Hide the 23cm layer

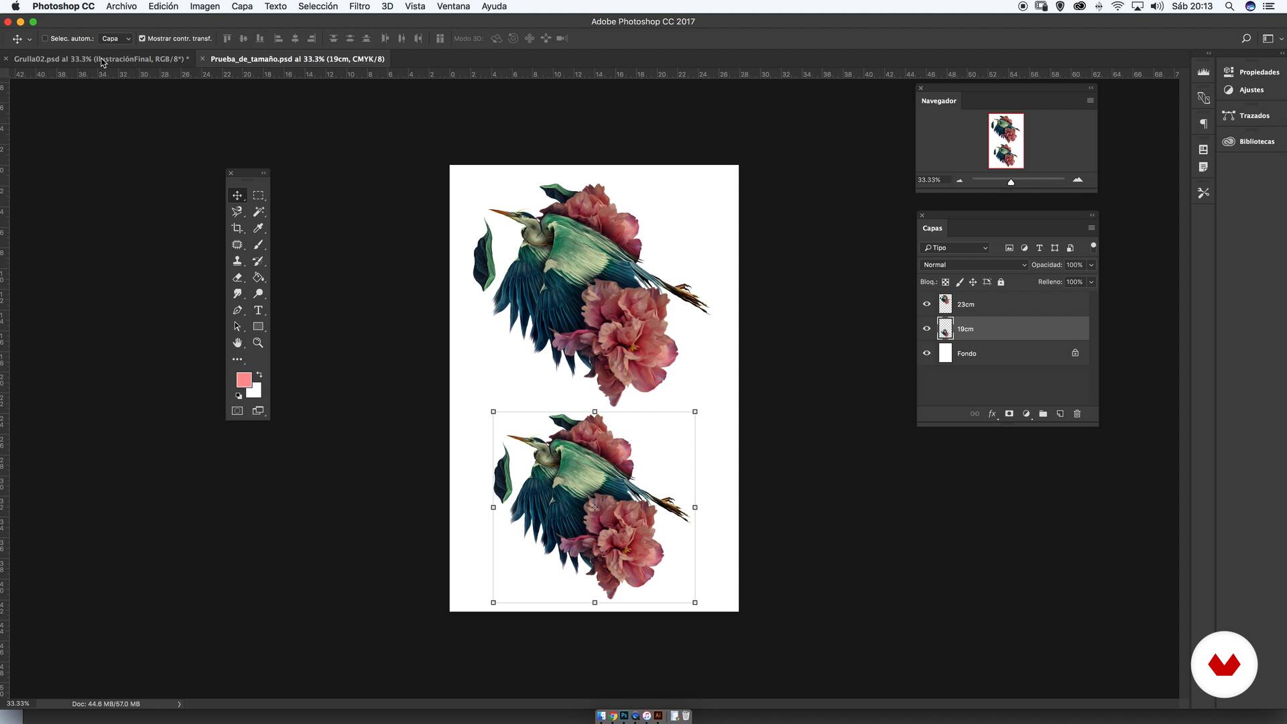tap(927, 304)
